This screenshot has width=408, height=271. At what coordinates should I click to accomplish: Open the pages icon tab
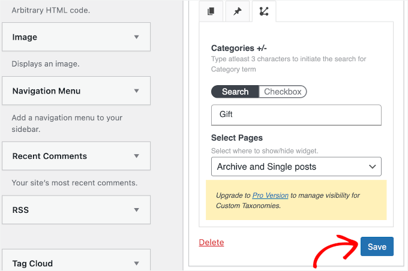[x=211, y=11]
